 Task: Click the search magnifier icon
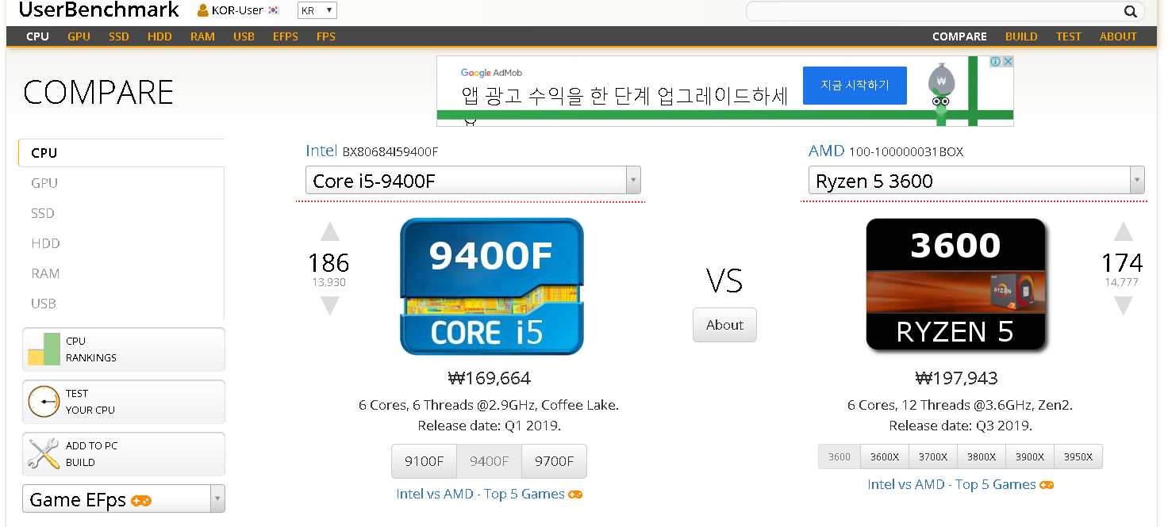1131,11
